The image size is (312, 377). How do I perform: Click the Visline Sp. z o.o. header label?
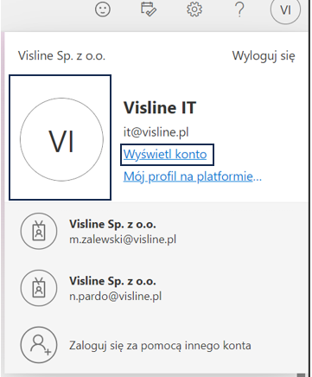click(61, 56)
